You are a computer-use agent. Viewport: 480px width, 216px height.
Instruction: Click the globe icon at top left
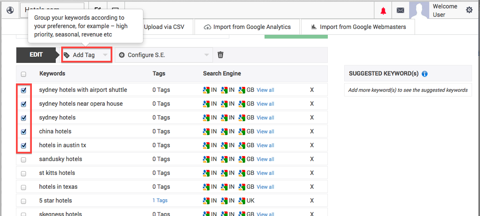click(x=10, y=10)
